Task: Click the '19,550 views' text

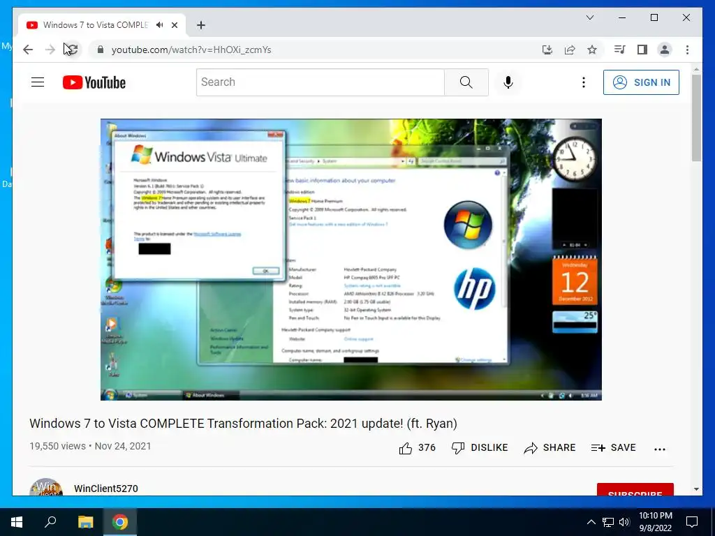Action: 57,446
